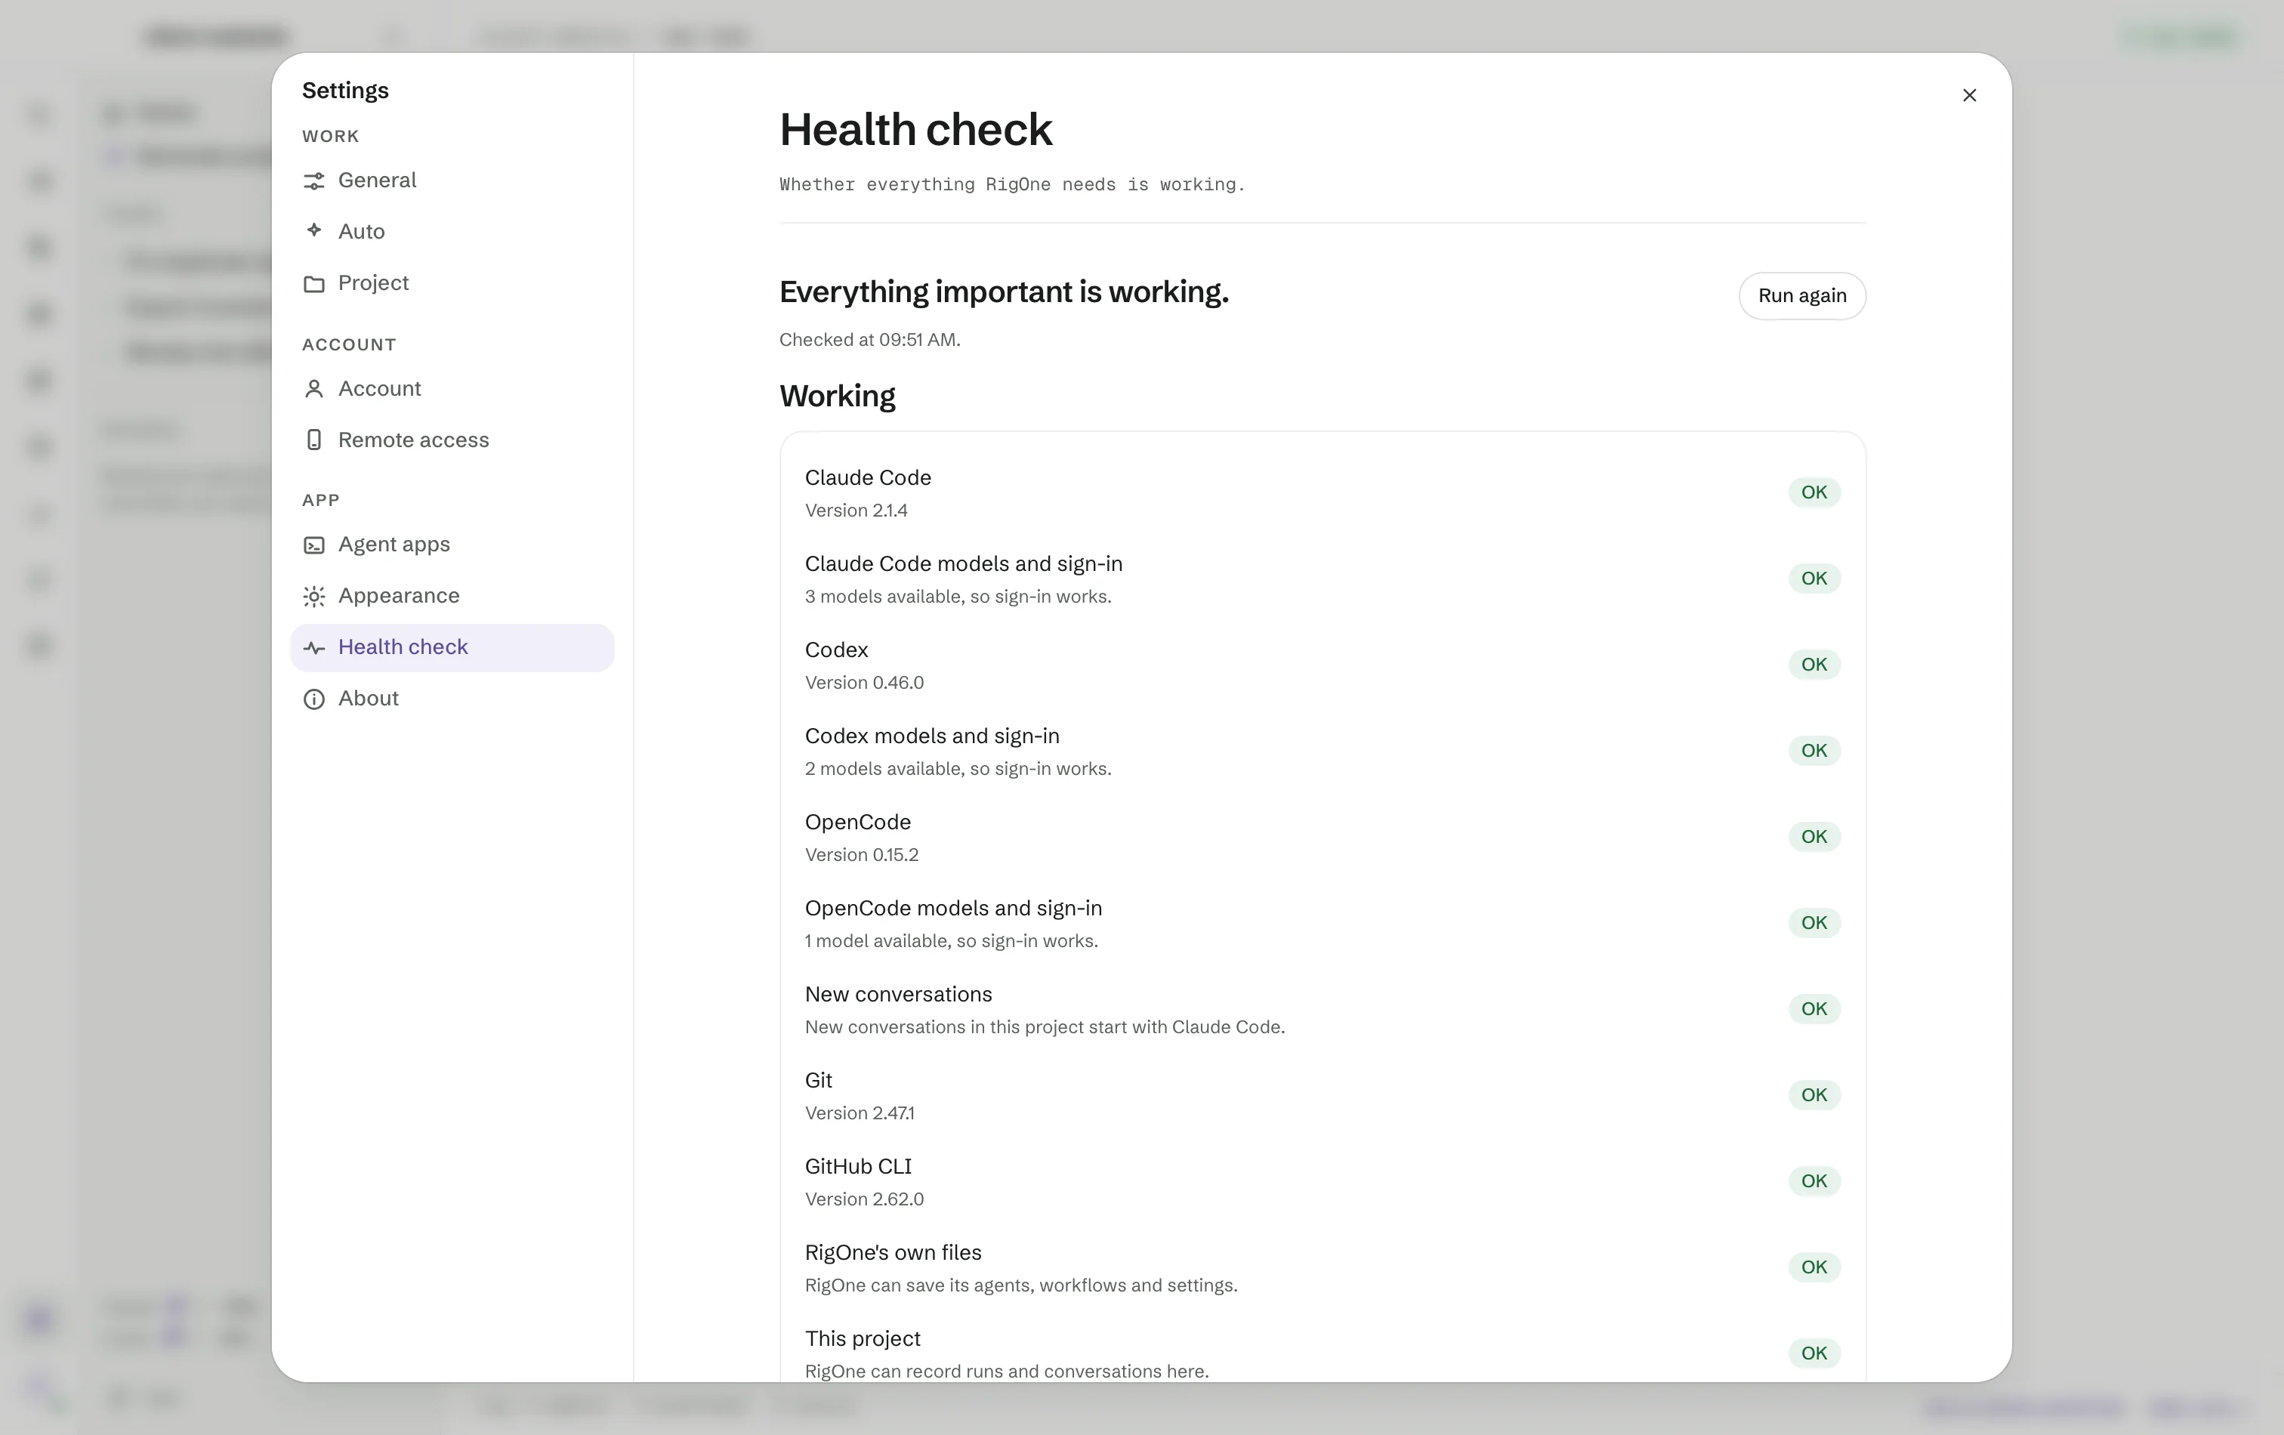This screenshot has width=2284, height=1435.
Task: Click the 'Health check' page title
Action: pos(915,130)
